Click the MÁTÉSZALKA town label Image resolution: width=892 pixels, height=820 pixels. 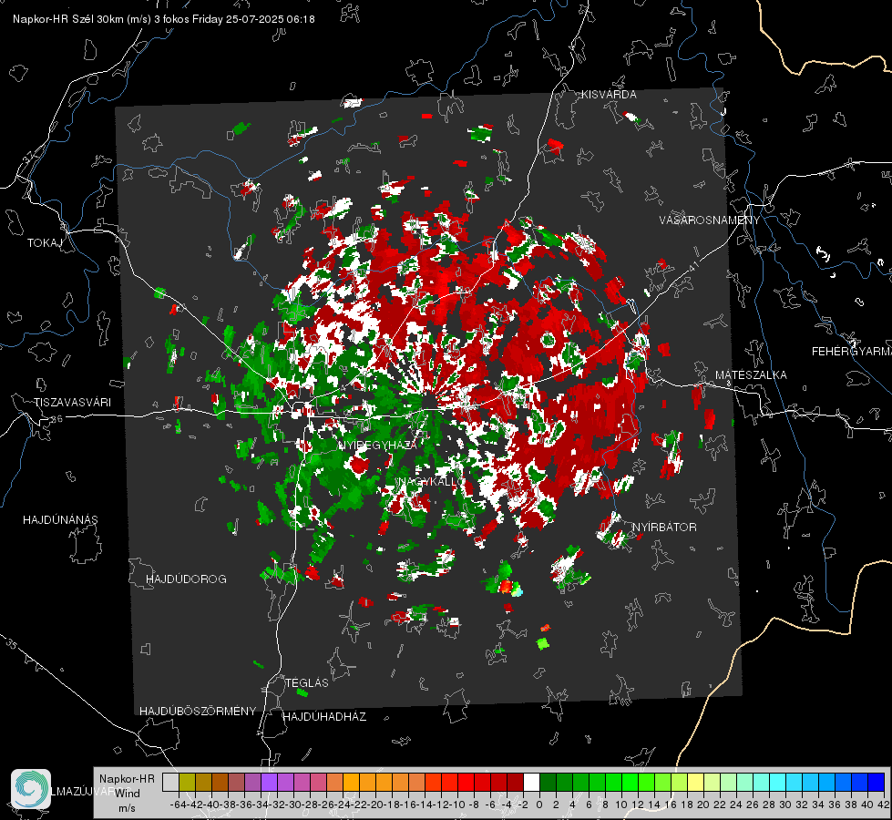coord(751,375)
